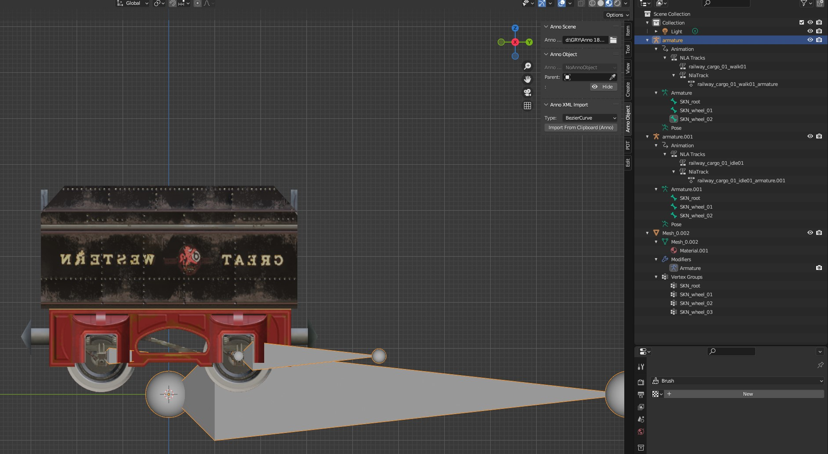Select SKN_wheel_03 vertex group
828x454 pixels.
coord(696,312)
